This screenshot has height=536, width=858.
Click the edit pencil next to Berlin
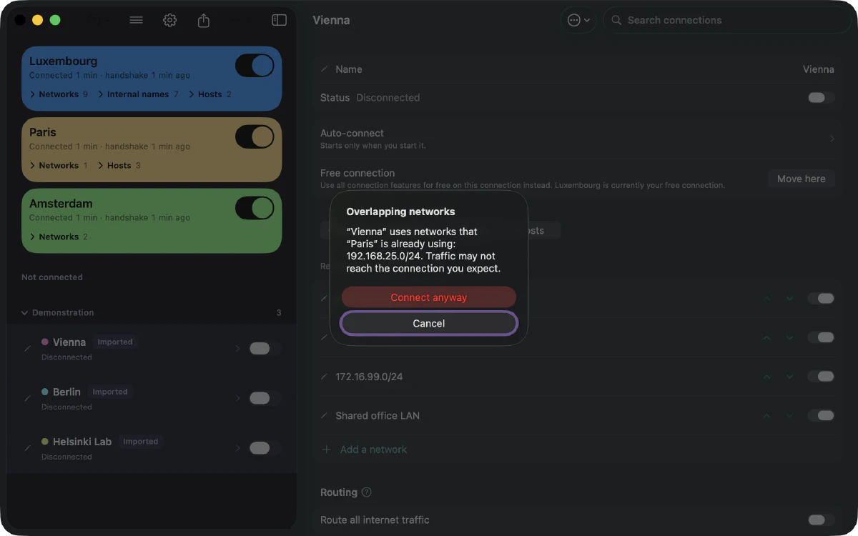[28, 398]
